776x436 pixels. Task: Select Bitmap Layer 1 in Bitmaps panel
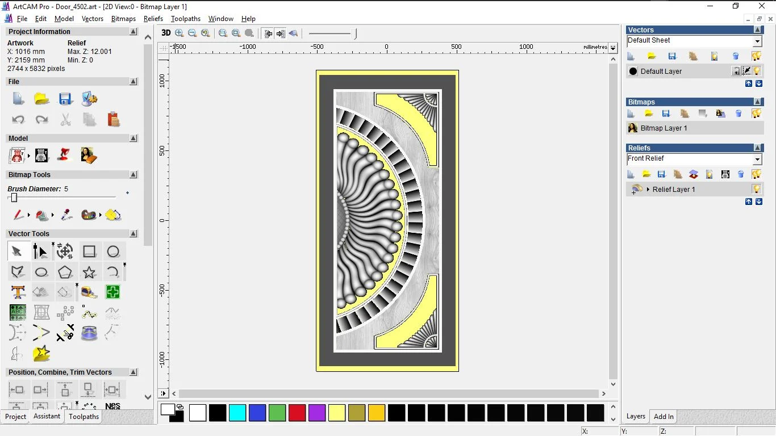pos(664,128)
